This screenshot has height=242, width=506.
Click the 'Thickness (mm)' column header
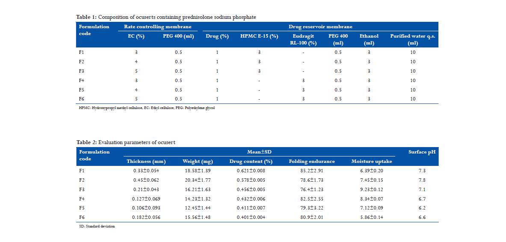tap(146, 162)
